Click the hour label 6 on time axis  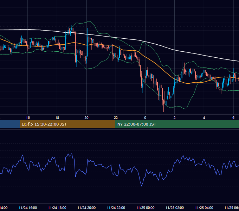pos(233,118)
